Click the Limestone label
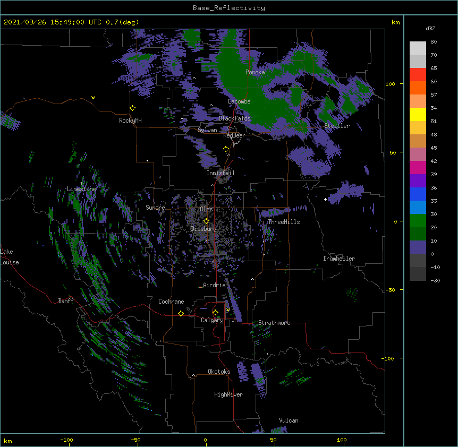Image resolution: width=458 pixels, height=447 pixels. click(81, 189)
